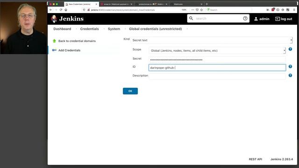299x168 pixels.
Task: Open the sidebar view icon in browser toolbar
Action: click(278, 10)
